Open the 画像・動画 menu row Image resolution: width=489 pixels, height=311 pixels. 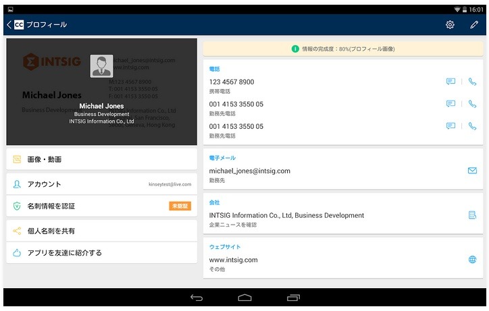click(102, 159)
